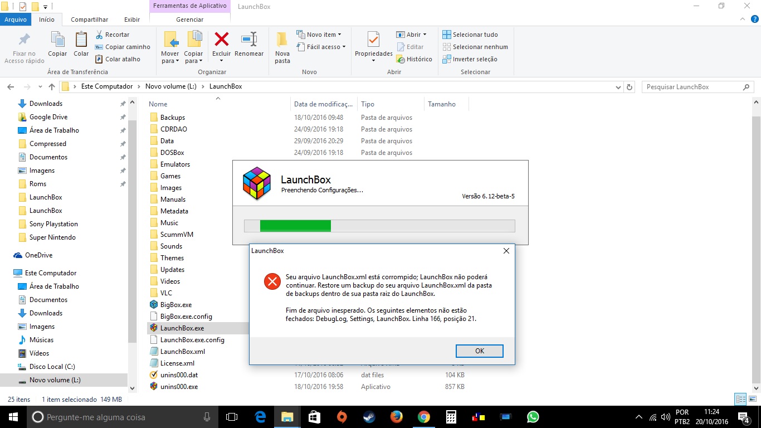The image size is (761, 428).
Task: Sort by the Data de modificação column
Action: pos(324,104)
